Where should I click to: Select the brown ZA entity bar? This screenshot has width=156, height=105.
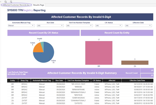coord(135,63)
